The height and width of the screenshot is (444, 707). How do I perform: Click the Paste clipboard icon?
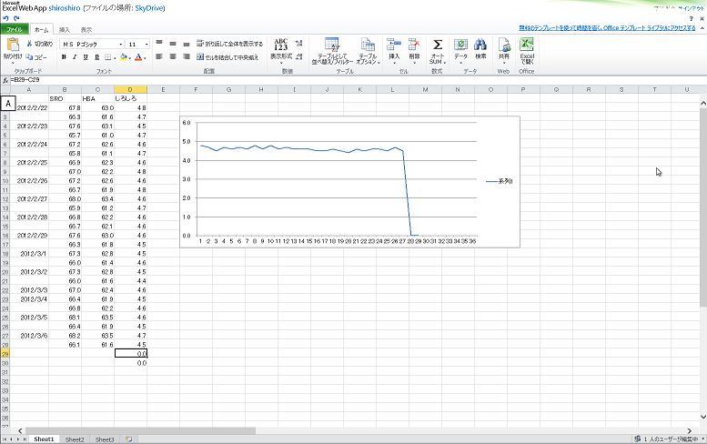pos(12,45)
